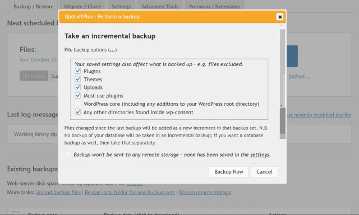Click most recently modified log file link
The image size is (359, 215).
click(319, 115)
